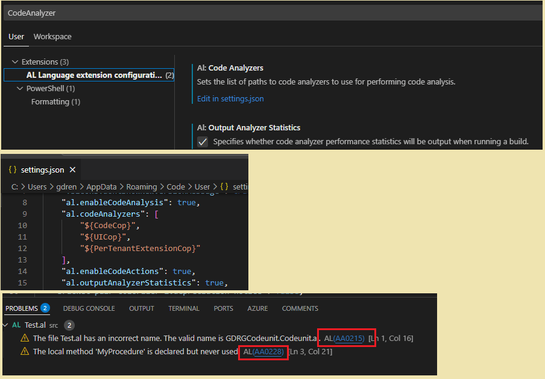Toggle Output Analyzer Statistics checkbox
The height and width of the screenshot is (379, 545).
click(x=203, y=142)
